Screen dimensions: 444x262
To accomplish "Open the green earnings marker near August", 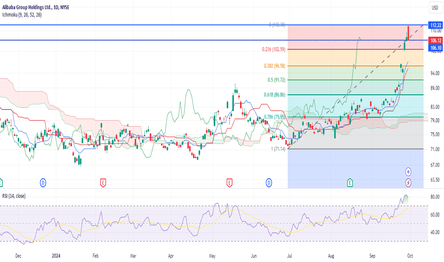I will click(350, 182).
